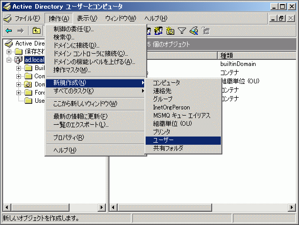The height and width of the screenshot is (225, 299).
Task: Expand the Computers tree node
Action: tap(18, 76)
